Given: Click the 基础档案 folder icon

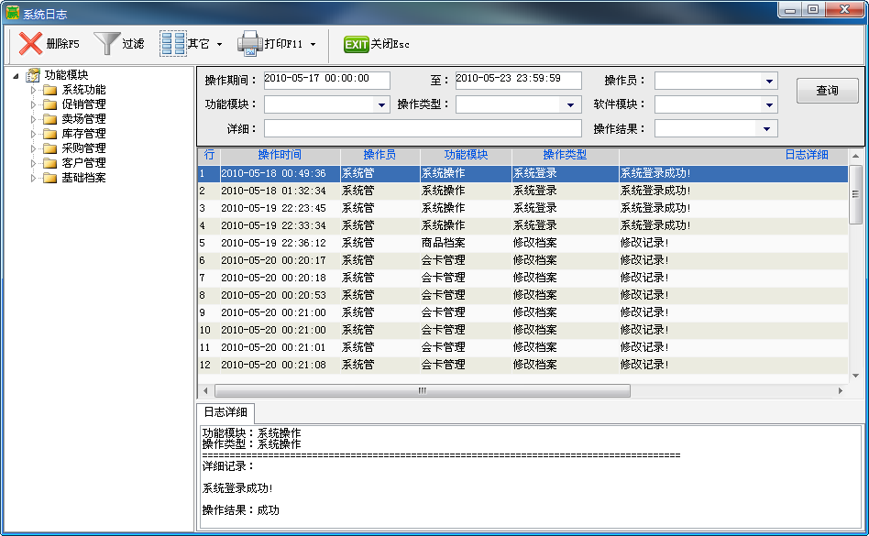Looking at the screenshot, I should coord(49,178).
